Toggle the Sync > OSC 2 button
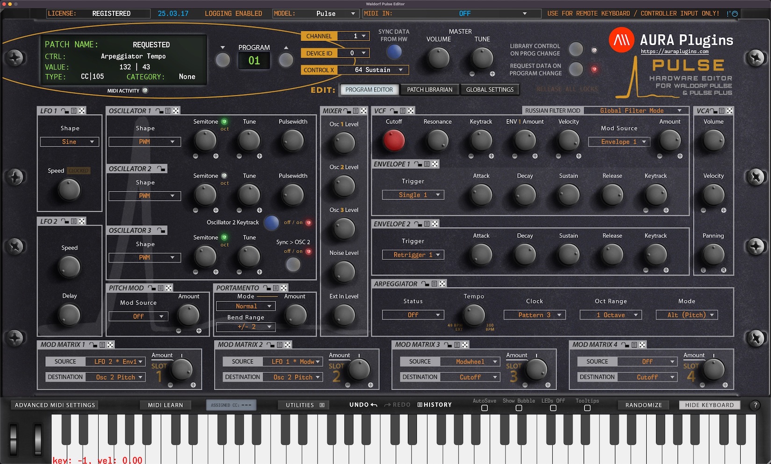The width and height of the screenshot is (771, 464). 293,264
